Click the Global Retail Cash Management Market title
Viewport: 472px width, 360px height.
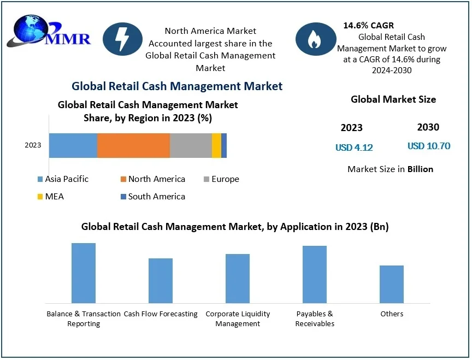pos(177,86)
